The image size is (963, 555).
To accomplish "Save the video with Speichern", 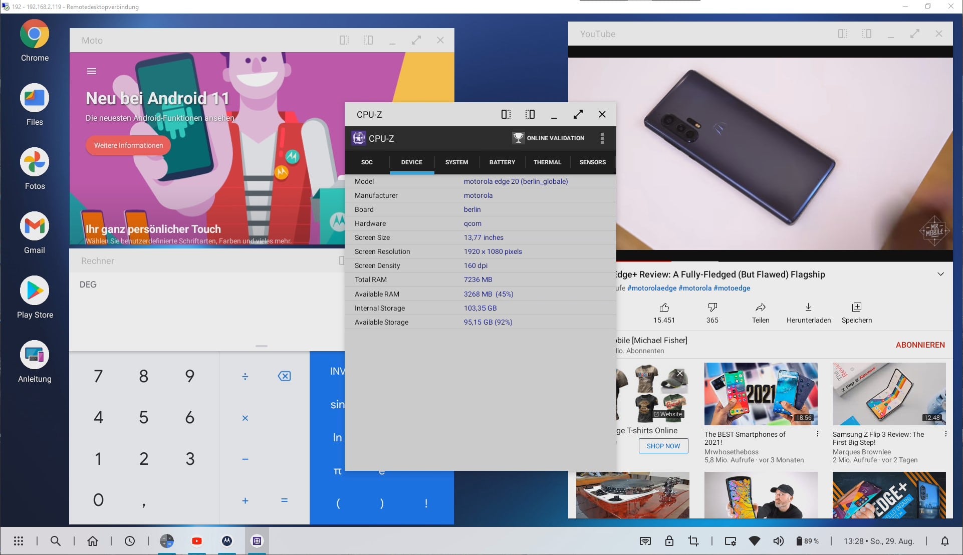I will pos(857,307).
